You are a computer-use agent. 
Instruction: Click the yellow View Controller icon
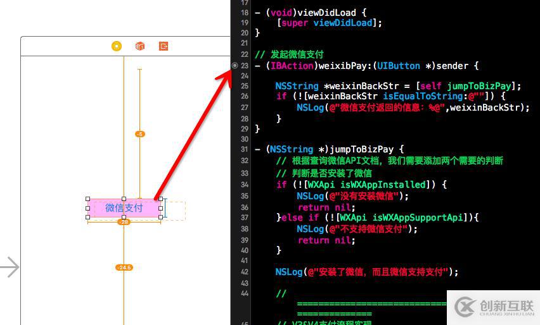[x=117, y=46]
